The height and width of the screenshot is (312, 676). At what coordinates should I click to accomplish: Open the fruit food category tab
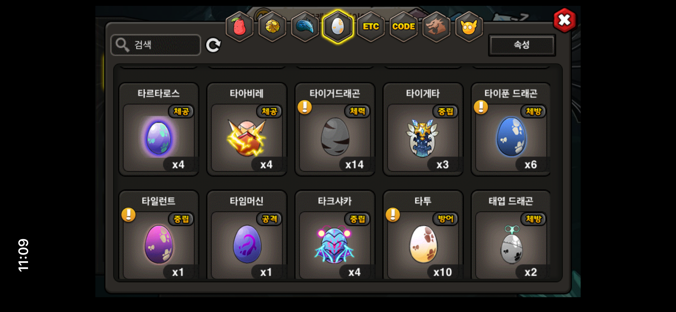[x=239, y=26]
